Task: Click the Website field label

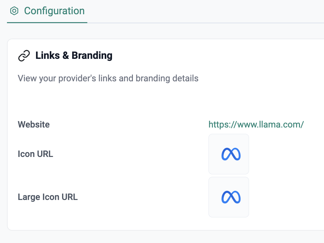Action: tap(34, 124)
